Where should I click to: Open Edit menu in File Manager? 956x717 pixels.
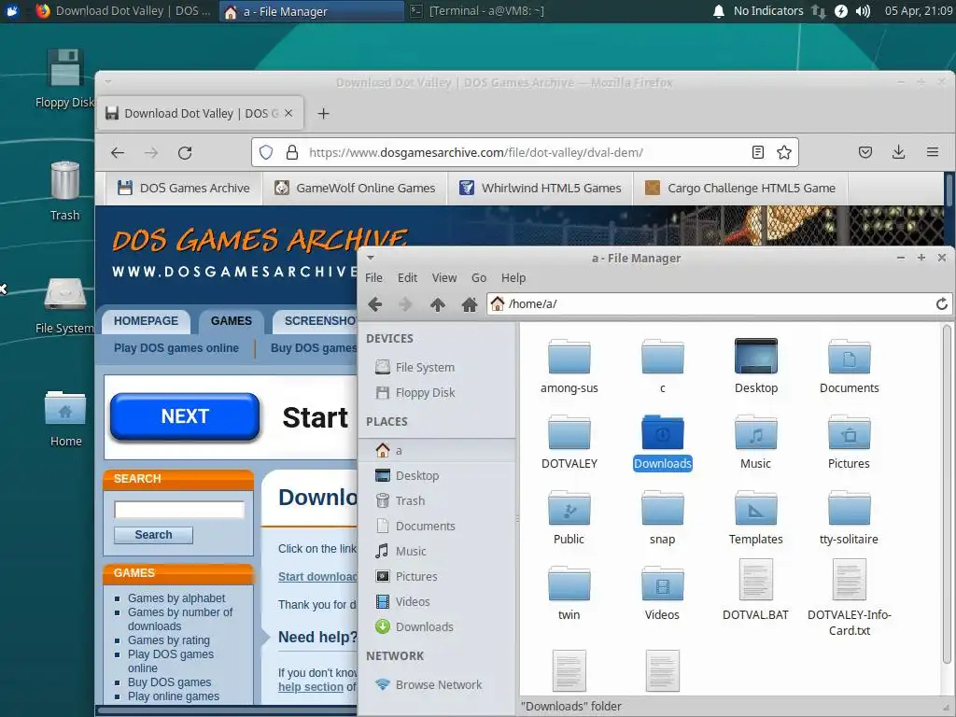[407, 278]
